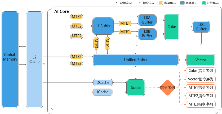
Task: Select the Vector指令序列 box
Action: (x=201, y=79)
